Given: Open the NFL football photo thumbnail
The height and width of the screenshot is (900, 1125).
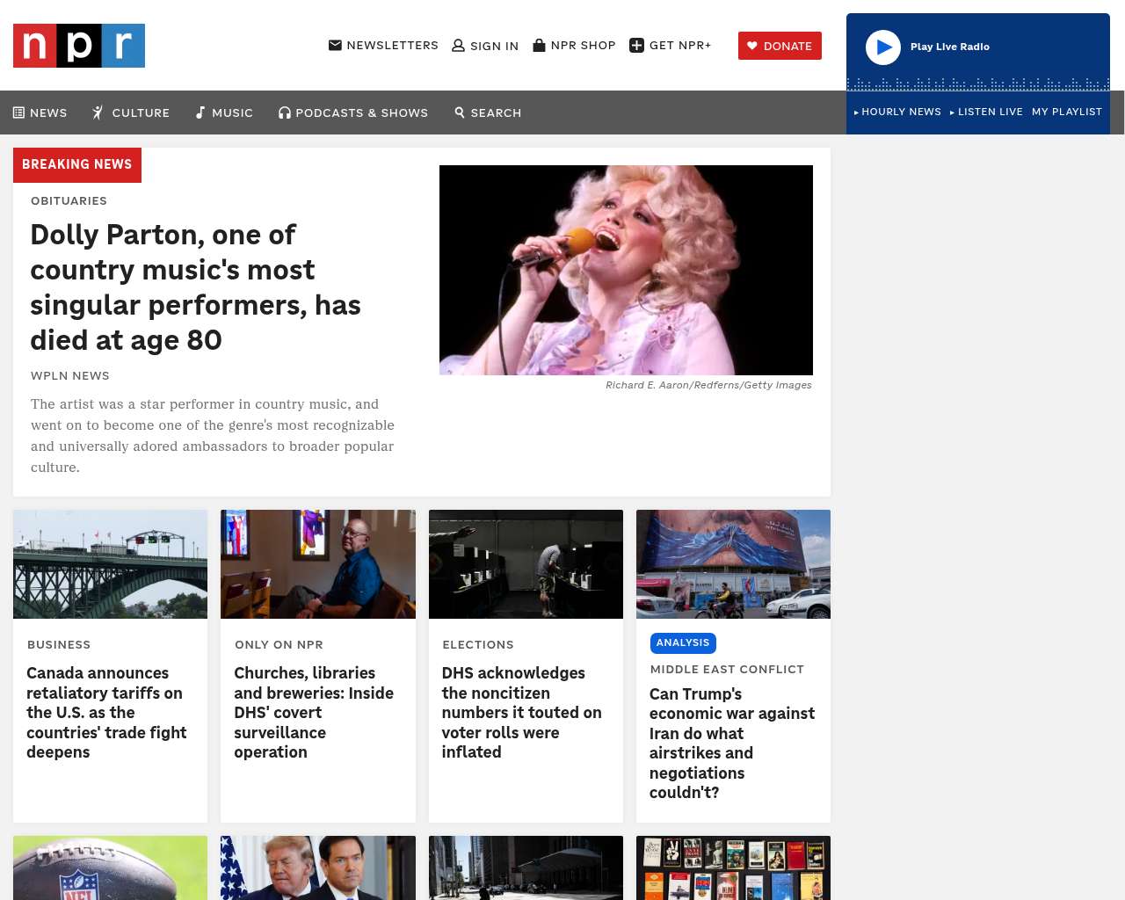Looking at the screenshot, I should 110,867.
